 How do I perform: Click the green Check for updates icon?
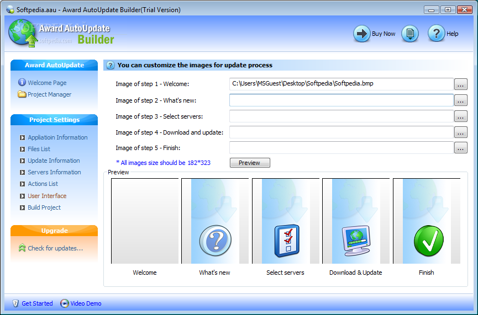pyautogui.click(x=22, y=248)
